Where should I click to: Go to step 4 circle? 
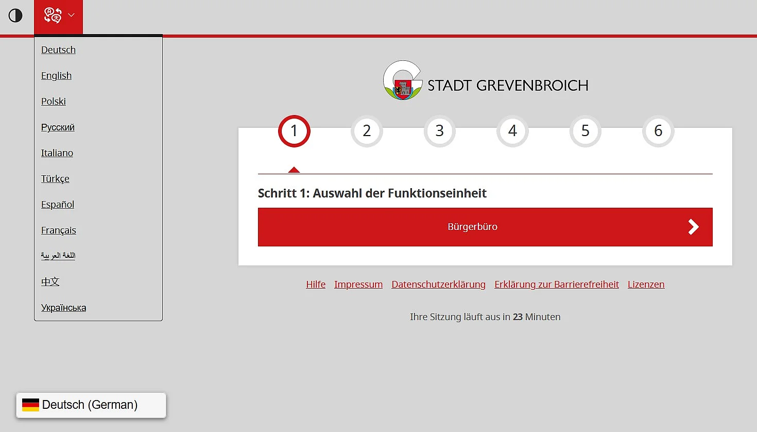(x=512, y=131)
